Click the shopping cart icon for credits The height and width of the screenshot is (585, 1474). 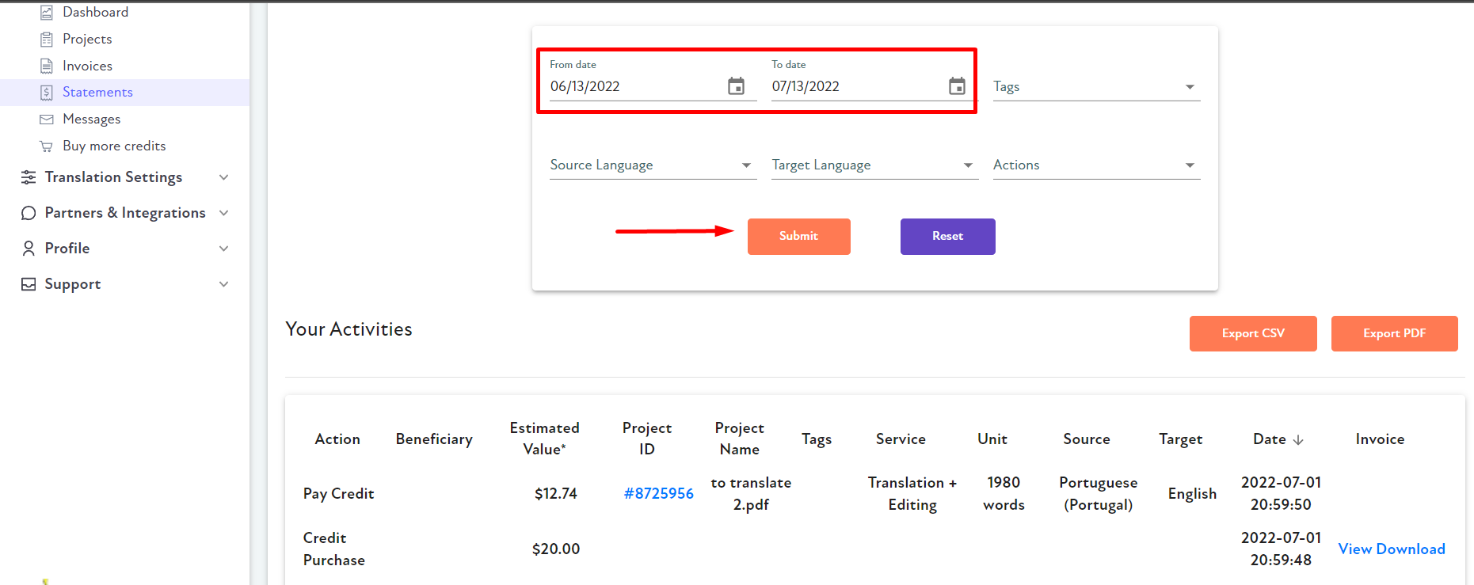pos(47,146)
